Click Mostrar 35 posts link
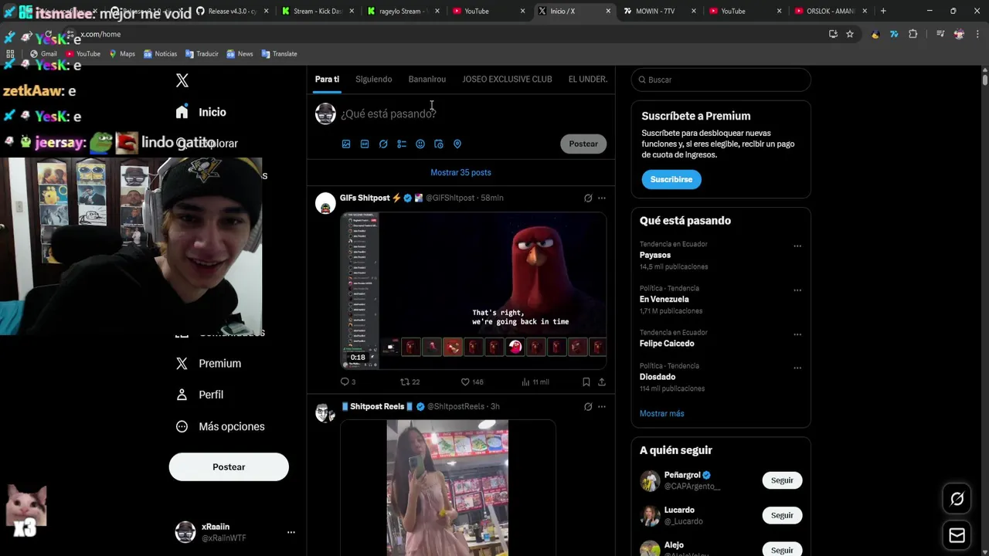The height and width of the screenshot is (556, 989). point(461,172)
